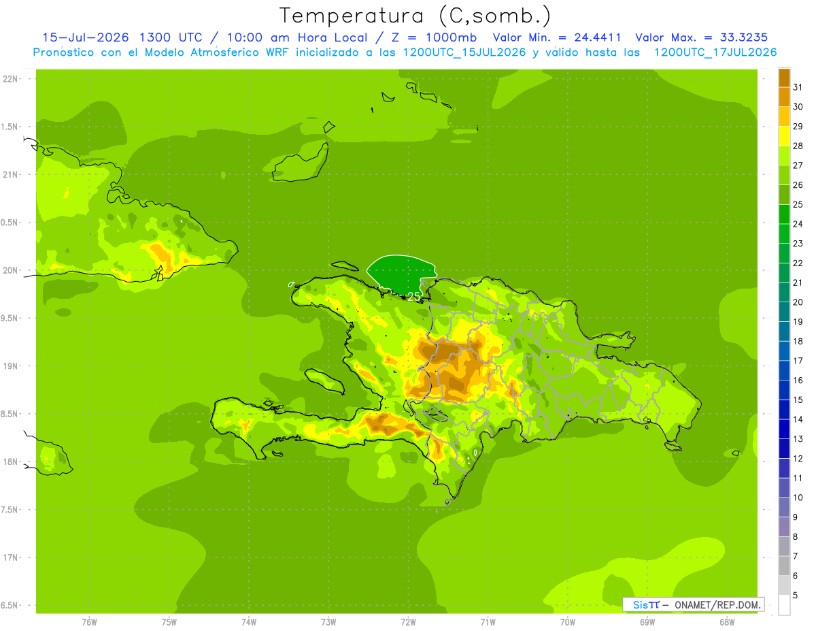
Task: Pick the lime colorbar segment between 27 and 28
Action: tap(784, 156)
